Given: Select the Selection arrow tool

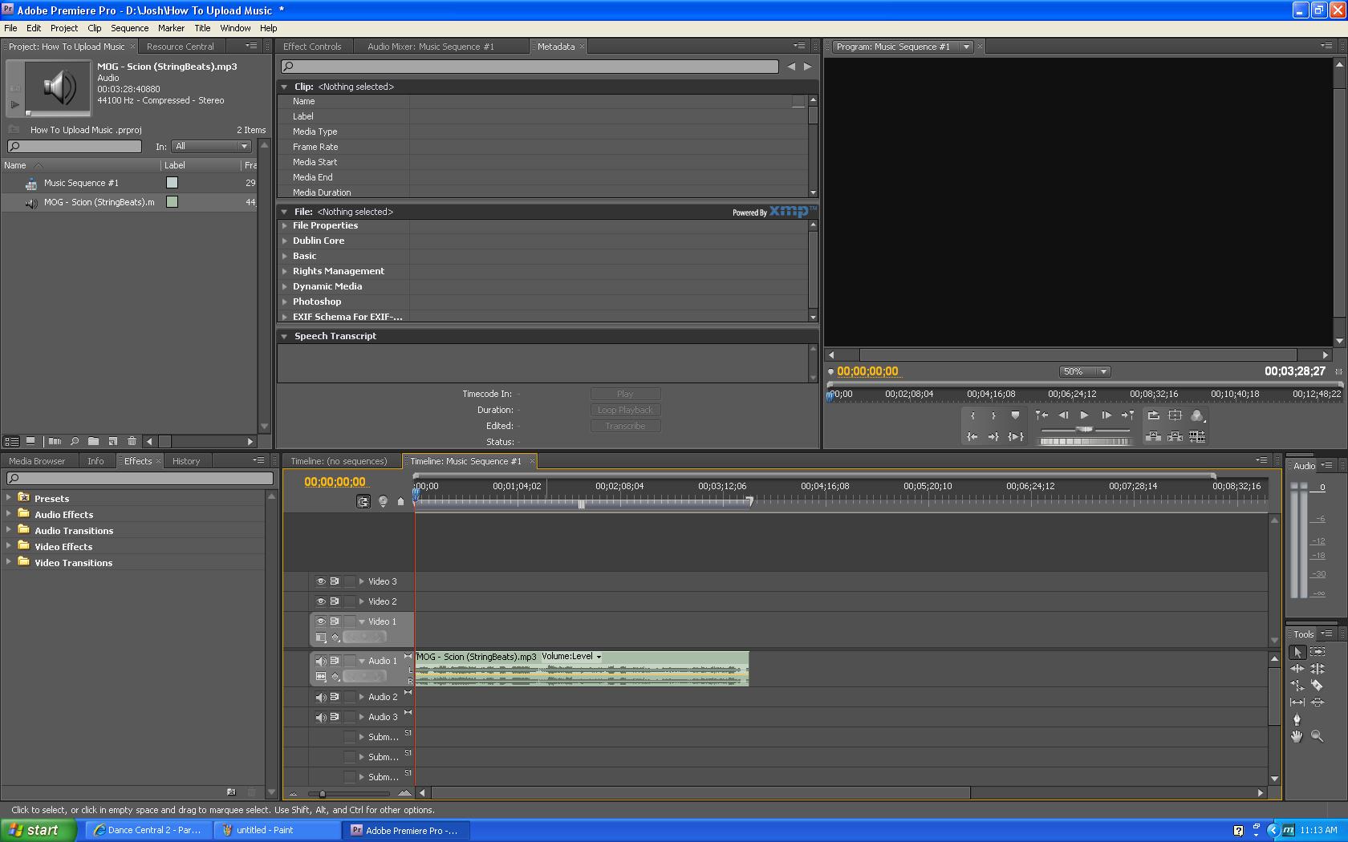Looking at the screenshot, I should pos(1297,652).
